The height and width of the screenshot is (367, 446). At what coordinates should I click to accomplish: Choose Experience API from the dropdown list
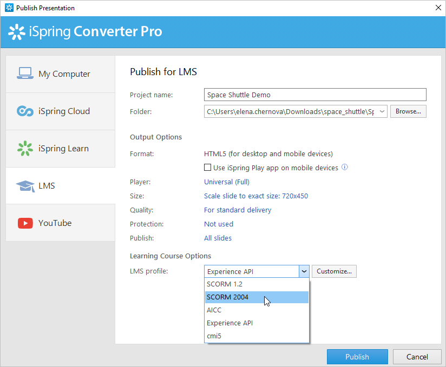click(x=257, y=323)
